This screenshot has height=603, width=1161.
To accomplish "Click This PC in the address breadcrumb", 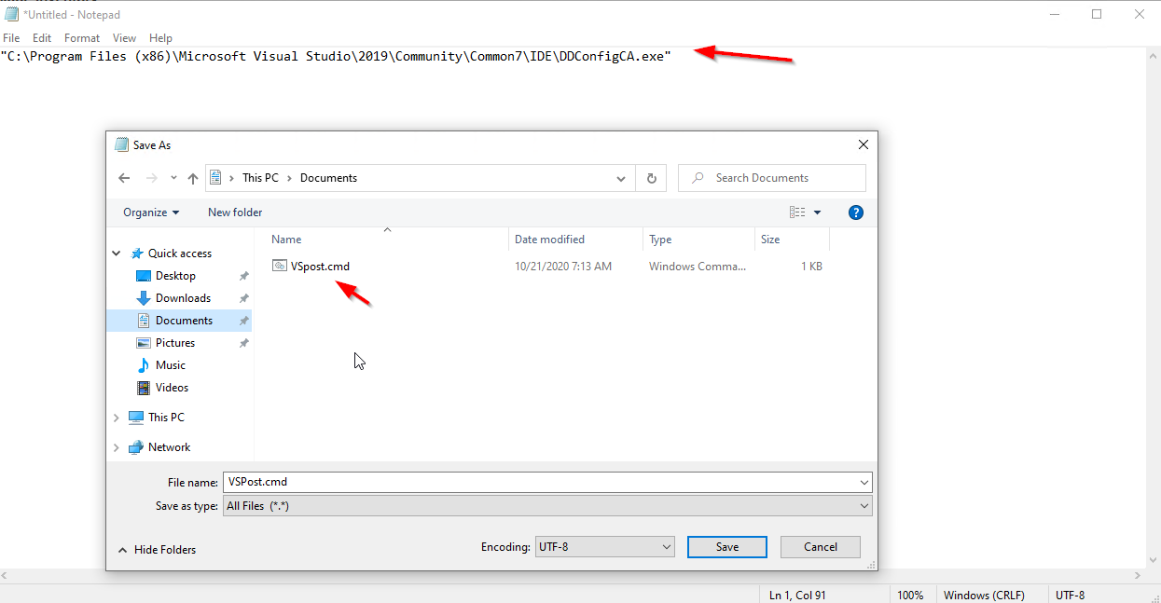I will point(260,178).
